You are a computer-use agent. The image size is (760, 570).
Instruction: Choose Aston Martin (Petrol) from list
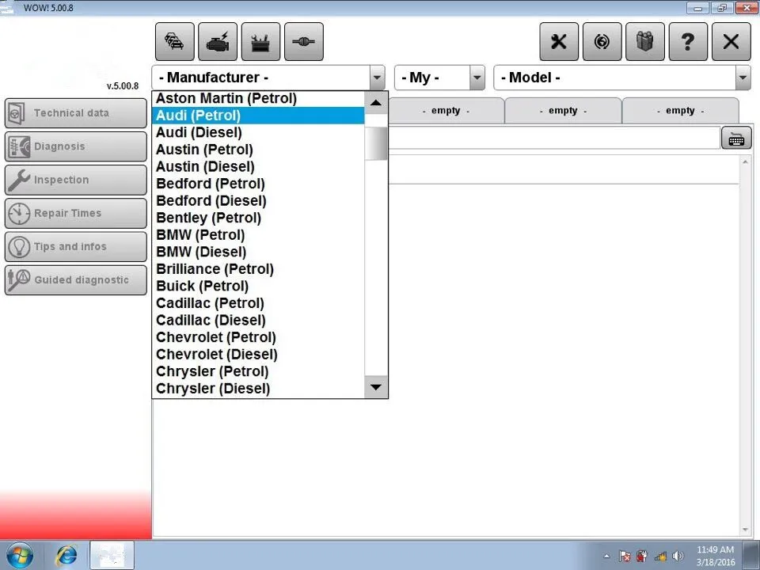coord(258,98)
